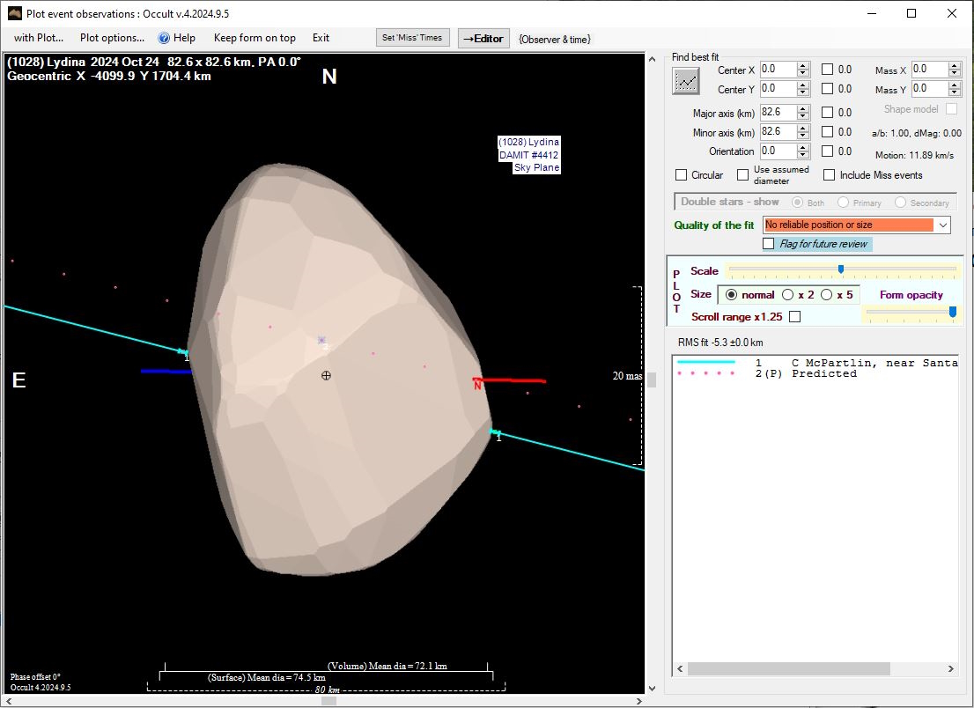The image size is (974, 708).
Task: Click the Occult application icon in title bar
Action: [14, 13]
